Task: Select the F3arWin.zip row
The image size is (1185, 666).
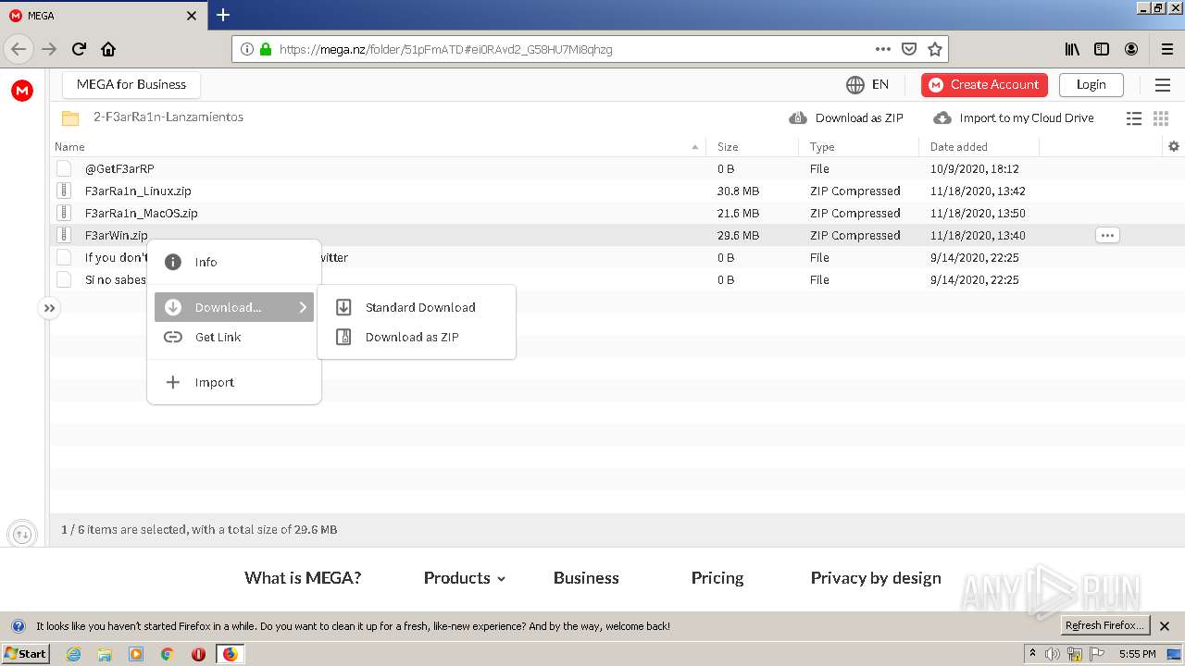Action: (x=617, y=235)
